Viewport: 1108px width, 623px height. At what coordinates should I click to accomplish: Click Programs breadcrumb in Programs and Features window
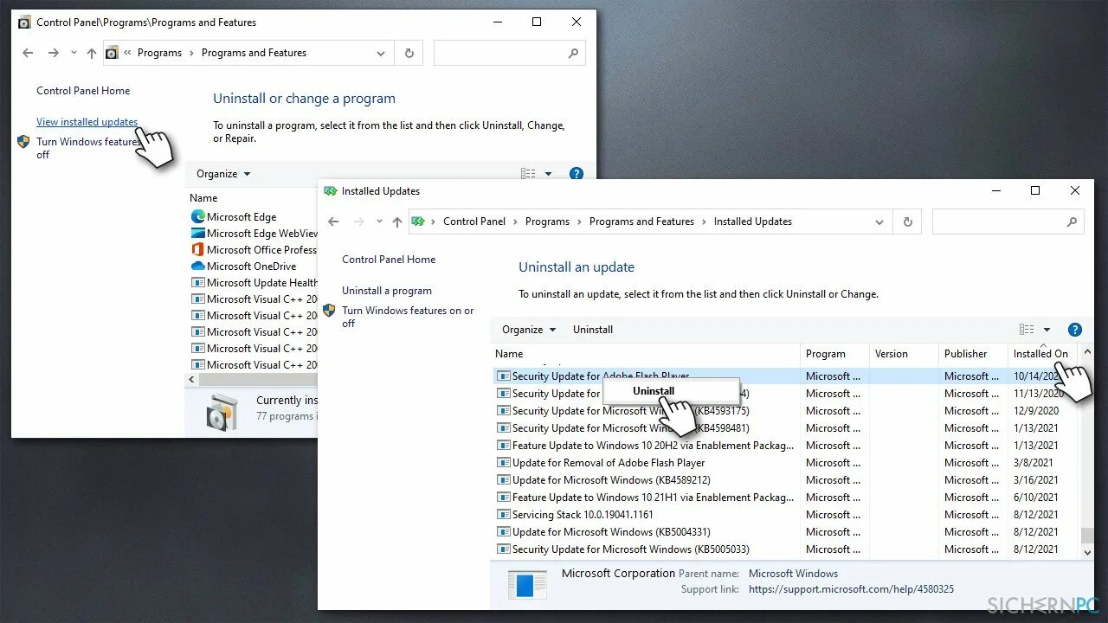click(159, 53)
